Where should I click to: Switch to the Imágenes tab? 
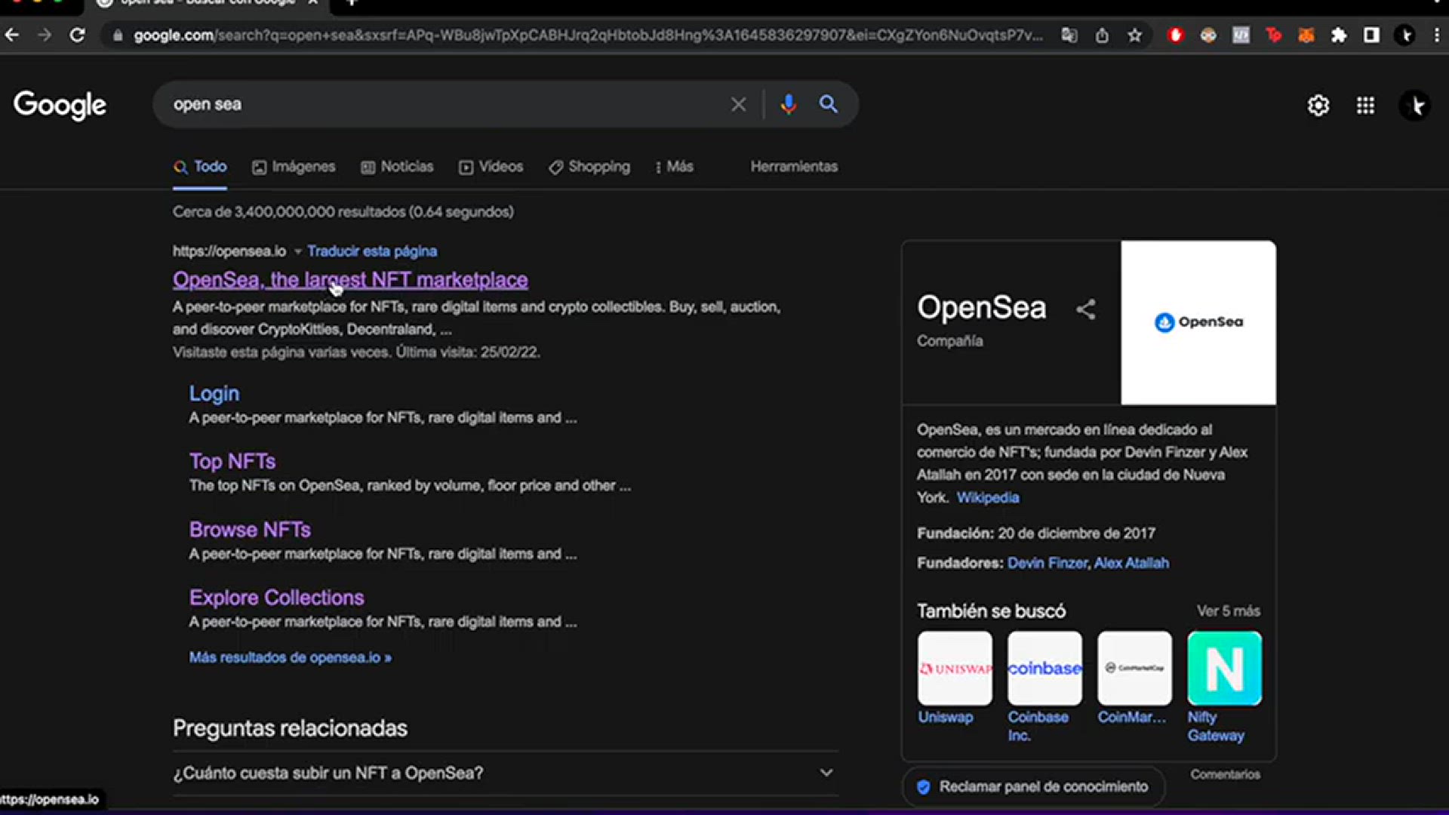click(x=294, y=167)
